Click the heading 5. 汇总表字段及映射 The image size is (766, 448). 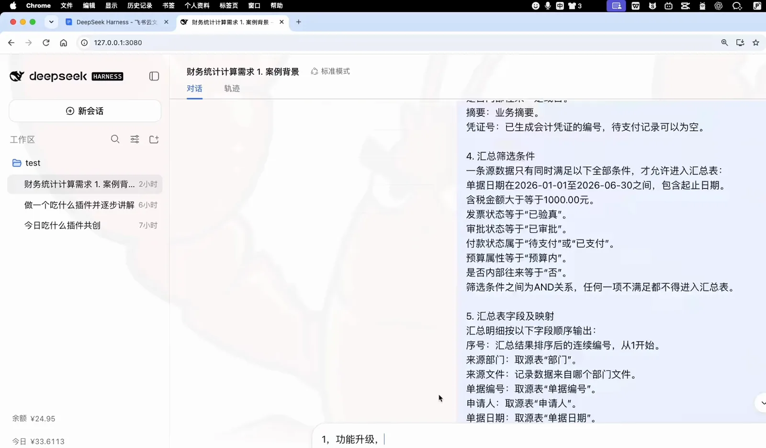pyautogui.click(x=510, y=316)
